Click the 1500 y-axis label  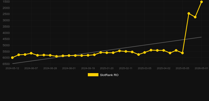(6, 2)
